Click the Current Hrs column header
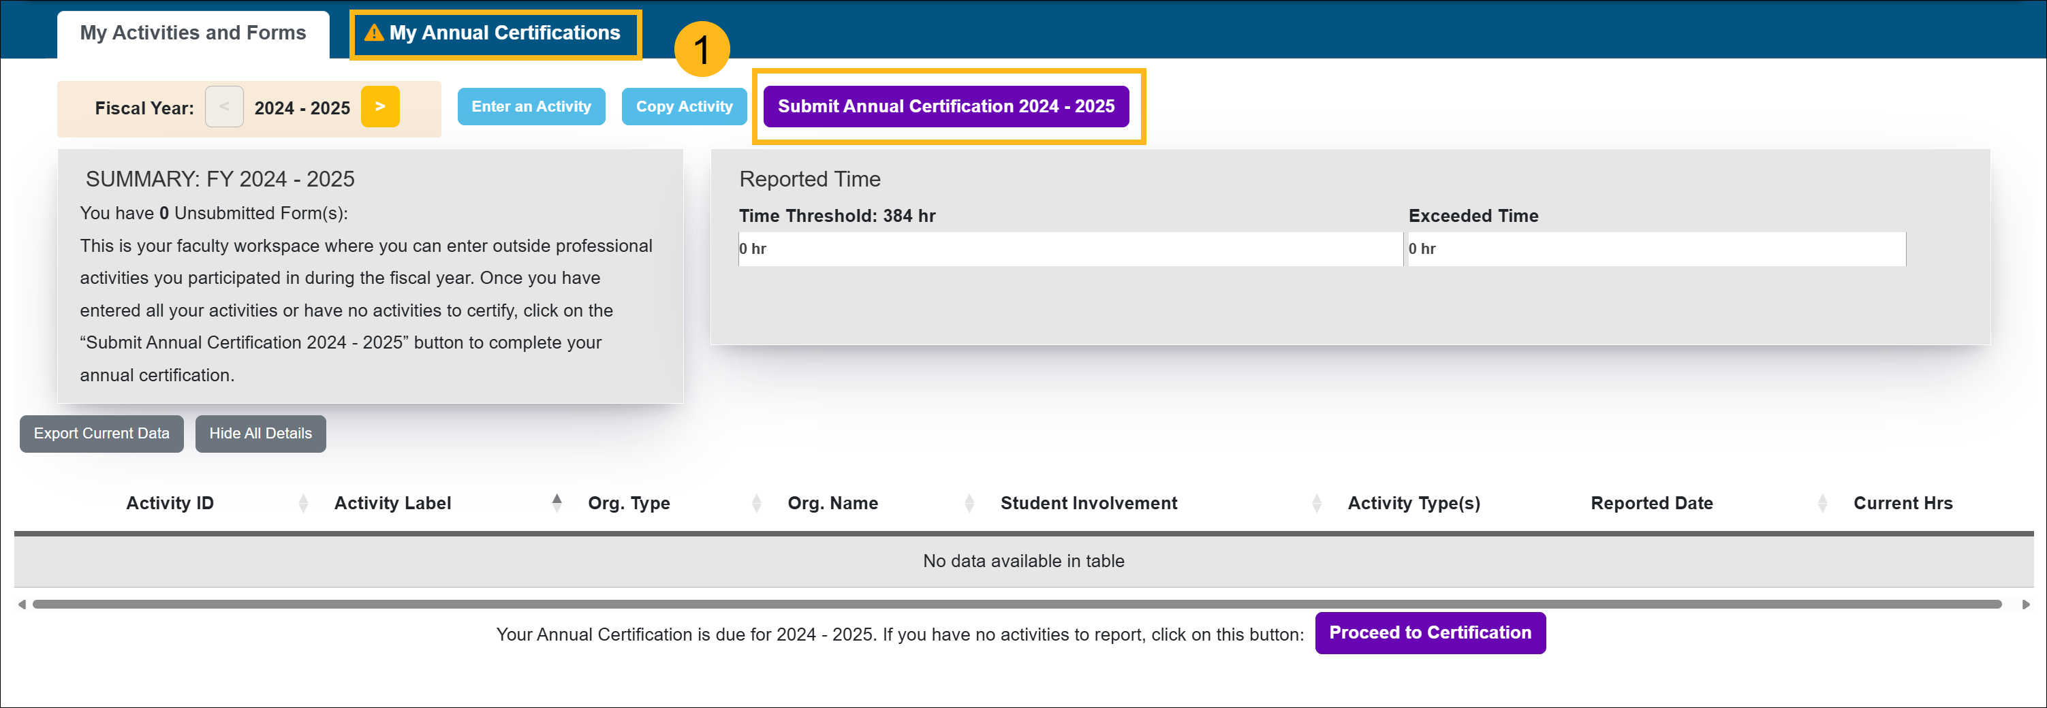The image size is (2047, 708). tap(1902, 503)
